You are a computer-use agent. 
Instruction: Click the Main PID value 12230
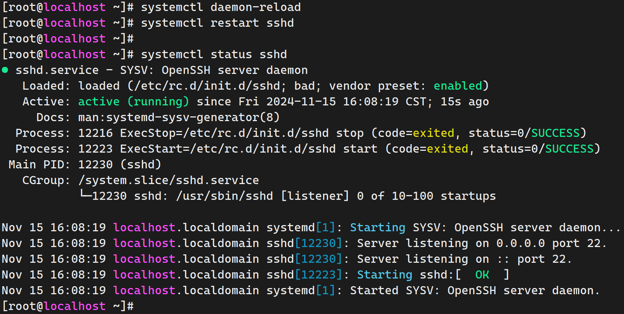95,165
